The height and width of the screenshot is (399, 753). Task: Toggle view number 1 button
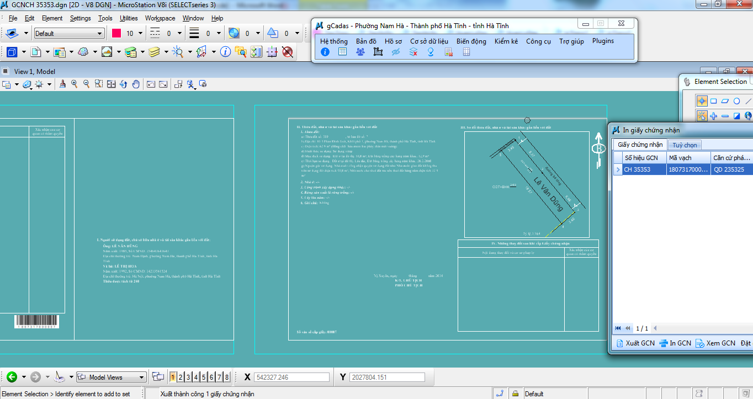[x=173, y=377]
